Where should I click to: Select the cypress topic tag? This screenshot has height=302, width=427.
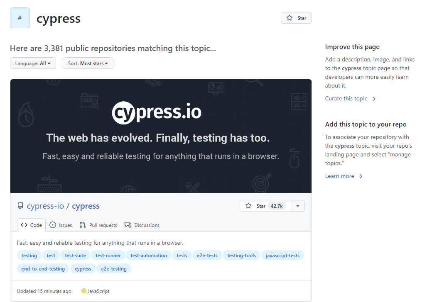[83, 269]
